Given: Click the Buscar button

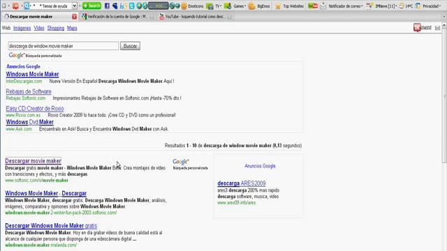Looking at the screenshot, I should pos(130,46).
